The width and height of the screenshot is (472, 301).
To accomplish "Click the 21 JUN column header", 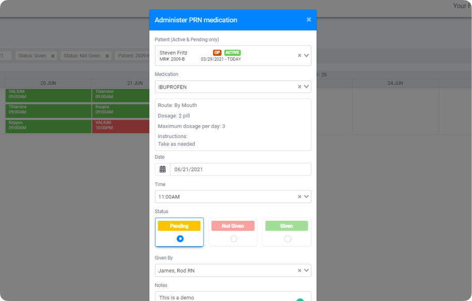I will pos(135,83).
